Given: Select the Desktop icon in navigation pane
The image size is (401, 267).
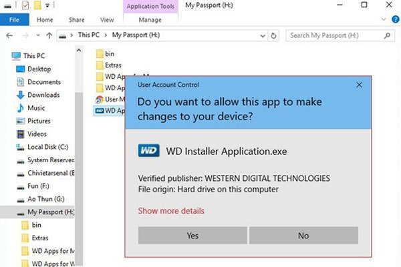Looking at the screenshot, I should pos(20,69).
